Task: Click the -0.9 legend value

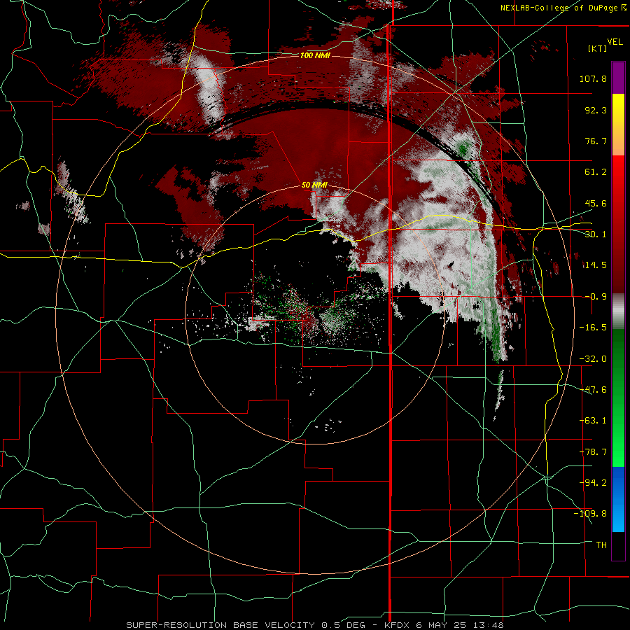Action: tap(596, 297)
